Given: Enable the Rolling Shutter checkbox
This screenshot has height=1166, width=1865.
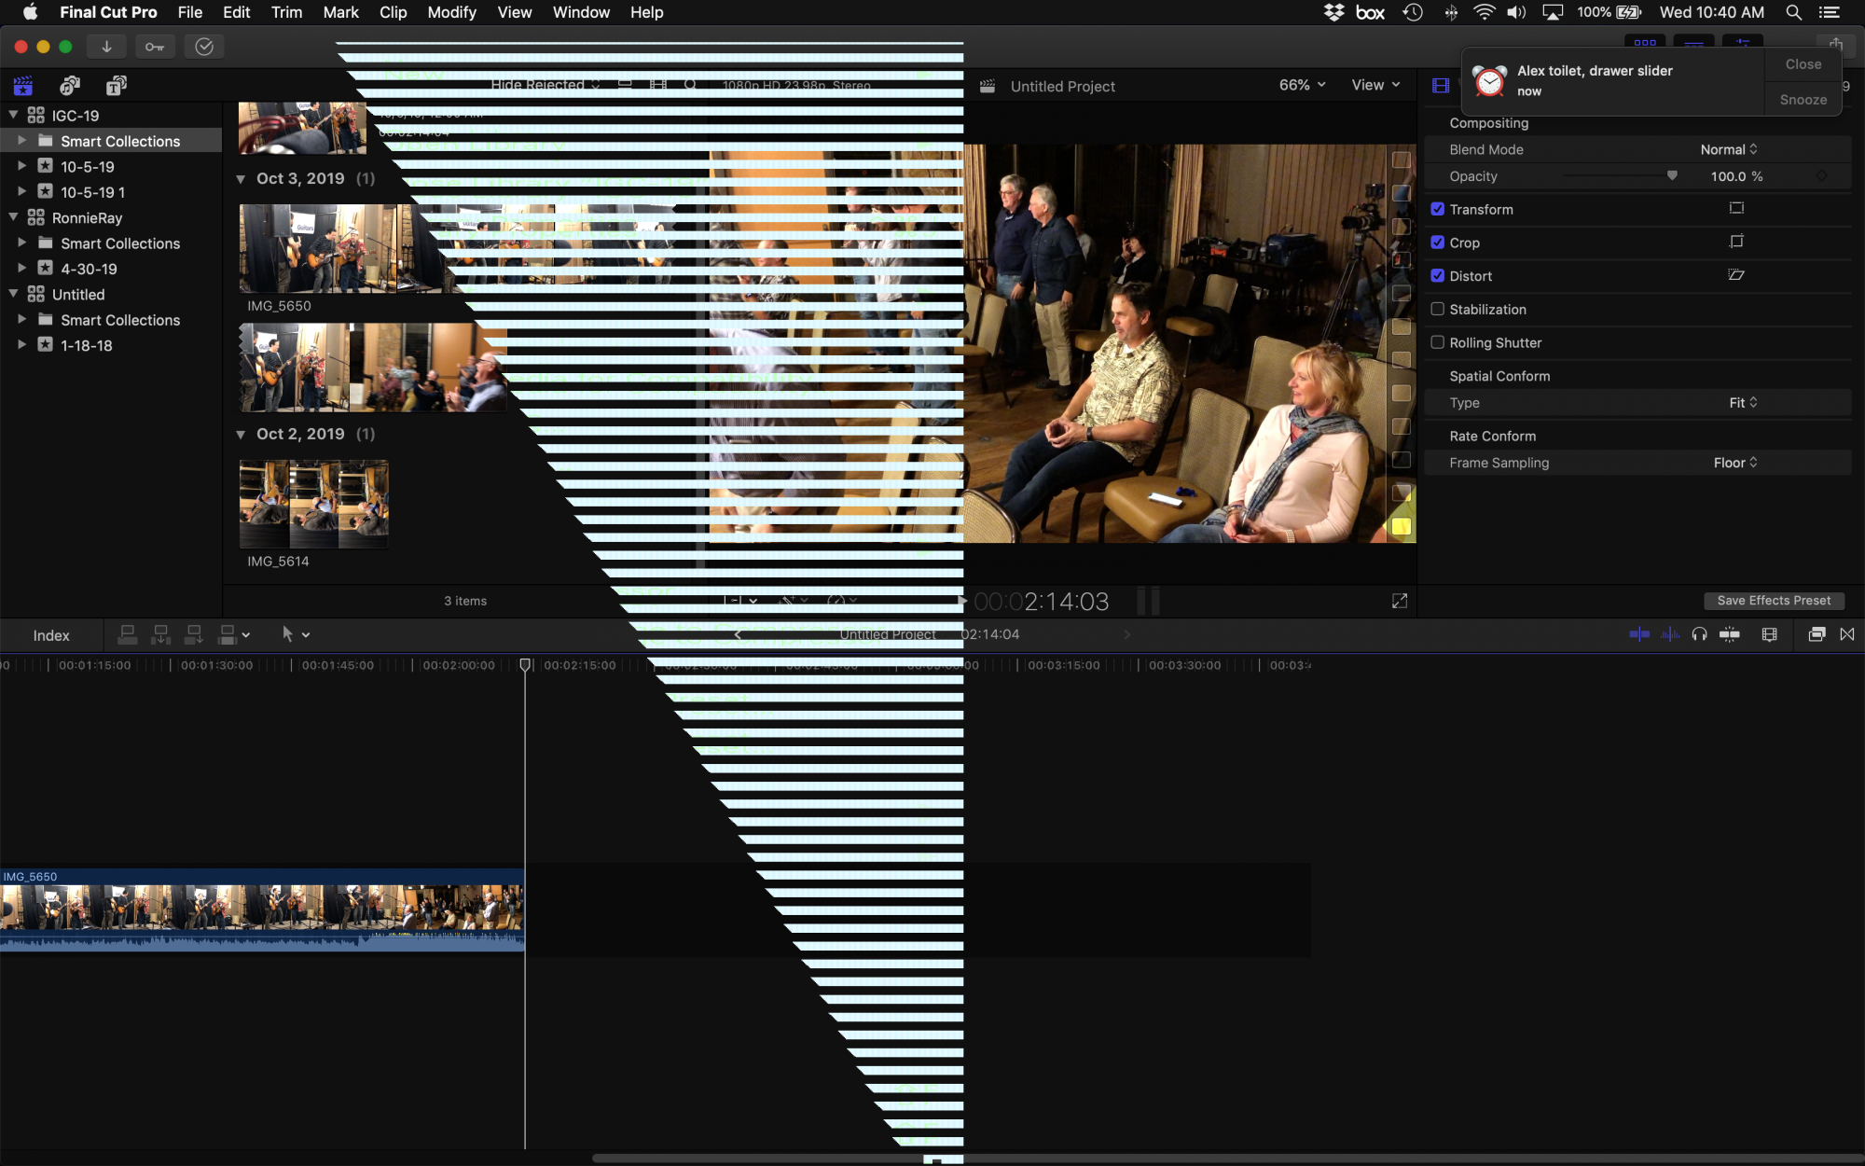Looking at the screenshot, I should 1437,342.
